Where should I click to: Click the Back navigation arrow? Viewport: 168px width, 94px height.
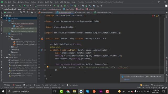click(13, 6)
